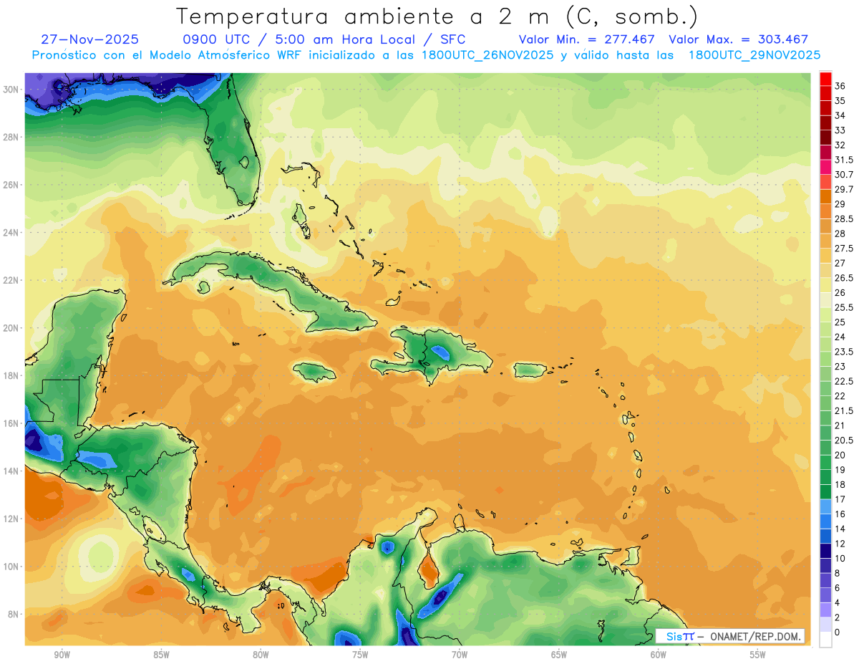This screenshot has height=664, width=859.
Task: Click the longitude label '65W'
Action: point(559,655)
